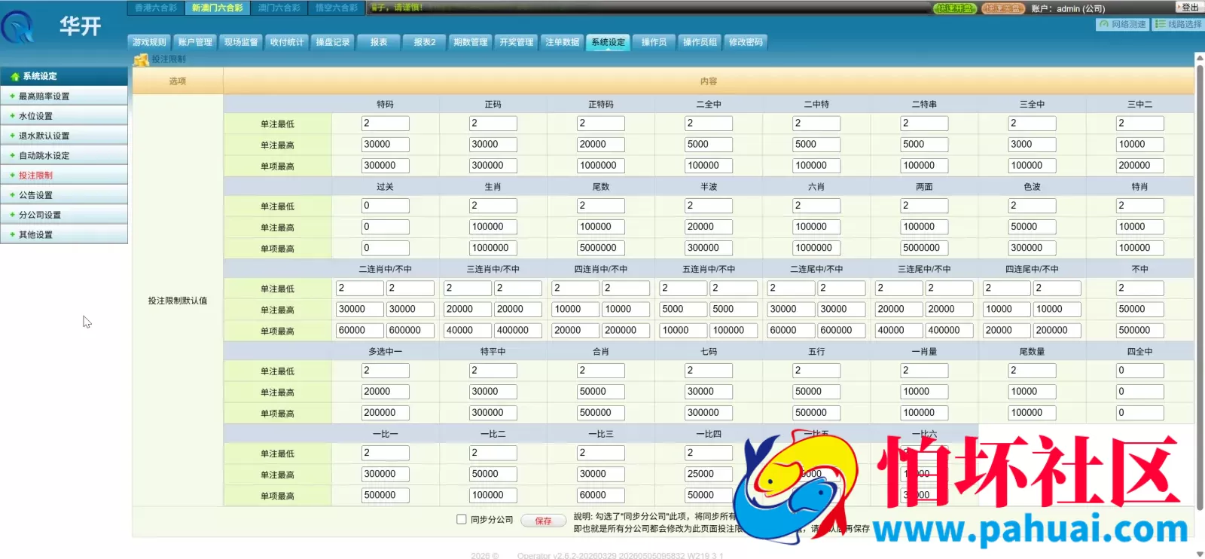Click the home icon beside 系统设定
1205x559 pixels.
click(x=14, y=77)
